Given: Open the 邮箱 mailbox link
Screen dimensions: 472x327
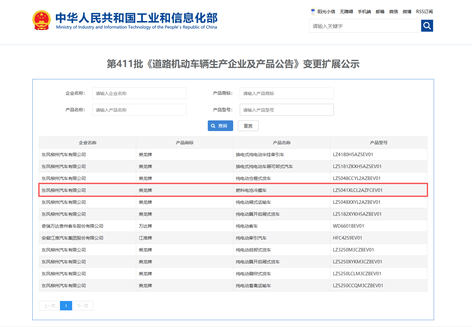Looking at the screenshot, I should pos(380,12).
